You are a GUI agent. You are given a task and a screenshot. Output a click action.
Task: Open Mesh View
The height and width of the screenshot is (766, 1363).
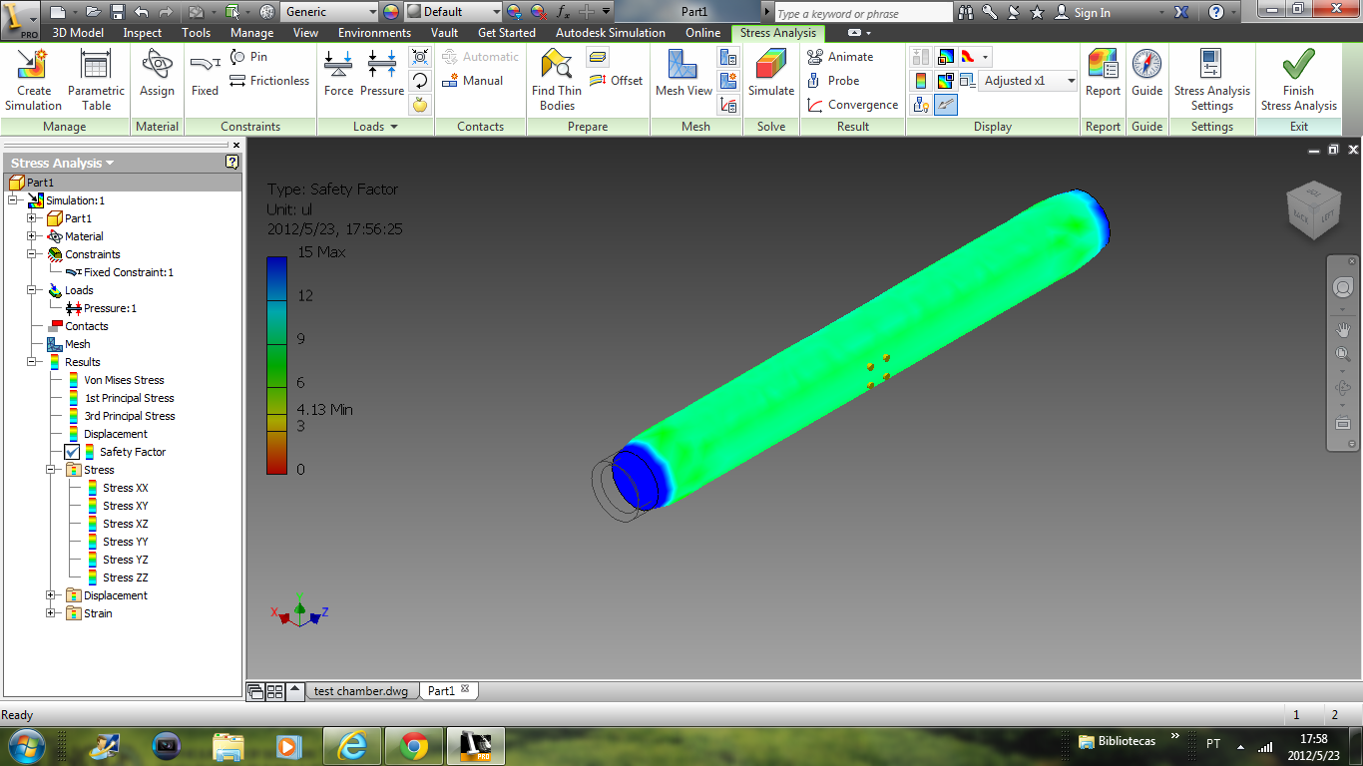(683, 76)
